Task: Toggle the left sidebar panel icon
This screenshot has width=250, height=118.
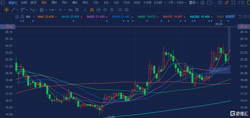Action: (x=3, y=3)
